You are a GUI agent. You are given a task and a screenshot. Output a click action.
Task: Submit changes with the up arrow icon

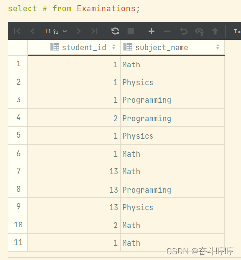click(215, 31)
